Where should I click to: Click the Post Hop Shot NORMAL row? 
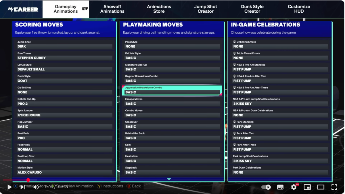64,159
